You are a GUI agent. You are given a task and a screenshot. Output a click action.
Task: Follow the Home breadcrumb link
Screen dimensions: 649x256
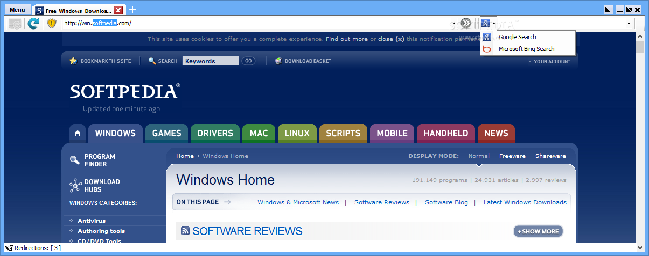pos(185,156)
